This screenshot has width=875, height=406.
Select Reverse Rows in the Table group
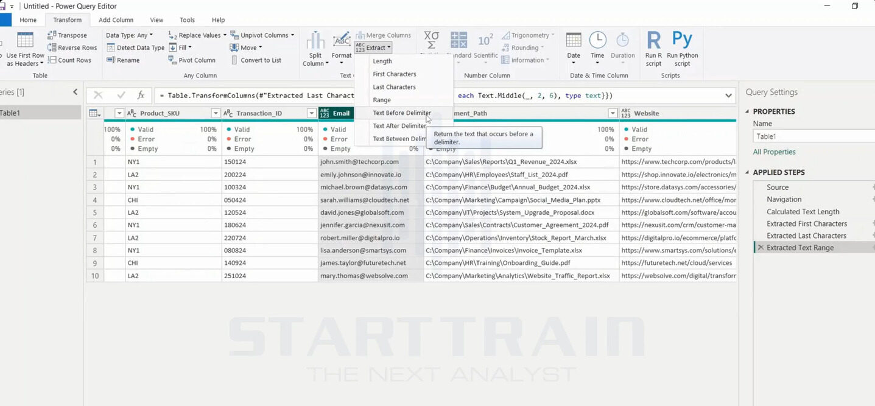click(72, 47)
